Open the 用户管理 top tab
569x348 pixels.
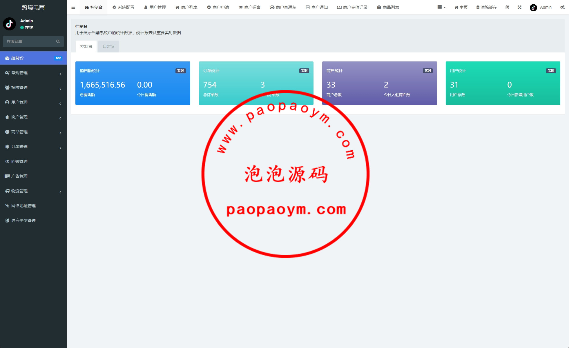point(155,7)
